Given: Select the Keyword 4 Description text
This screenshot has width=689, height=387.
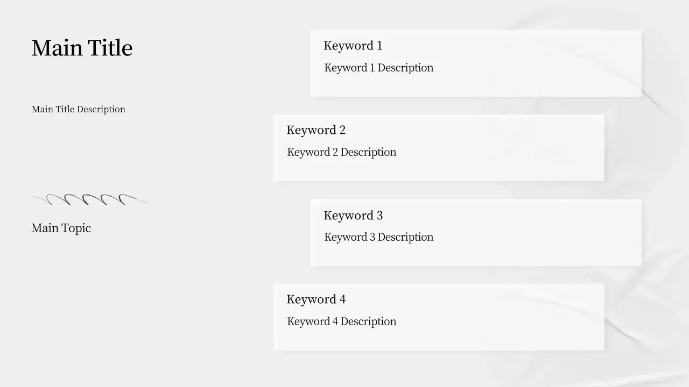Looking at the screenshot, I should pos(341,321).
